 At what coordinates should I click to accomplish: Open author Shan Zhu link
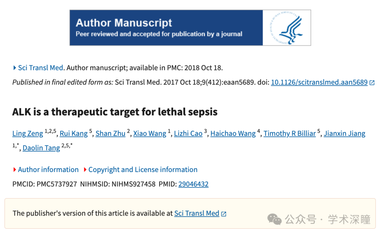click(110, 133)
